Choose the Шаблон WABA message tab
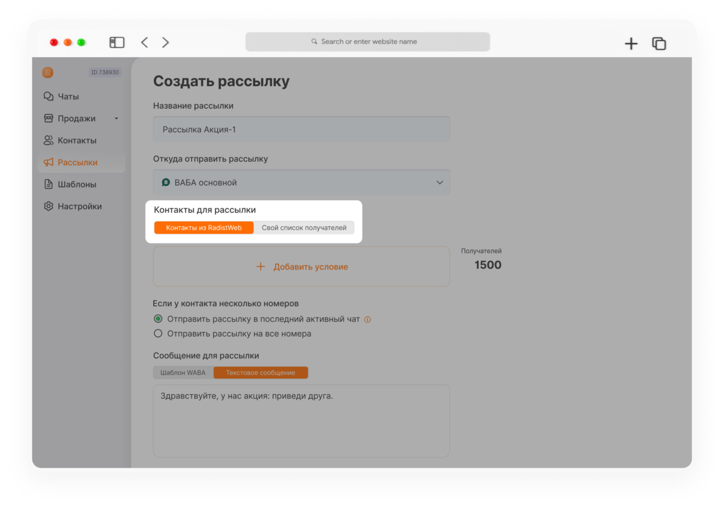 [x=183, y=372]
